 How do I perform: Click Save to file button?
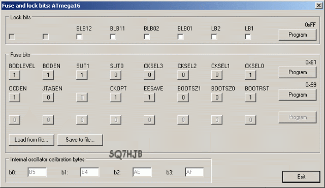[x=80, y=140]
